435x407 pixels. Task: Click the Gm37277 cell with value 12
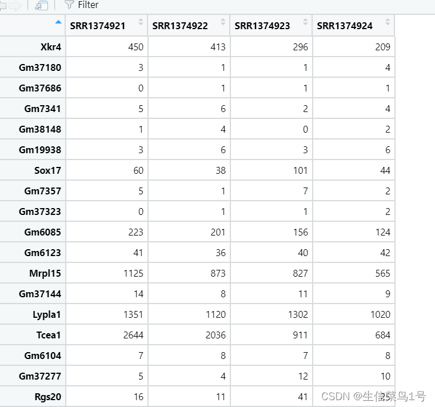[272, 376]
